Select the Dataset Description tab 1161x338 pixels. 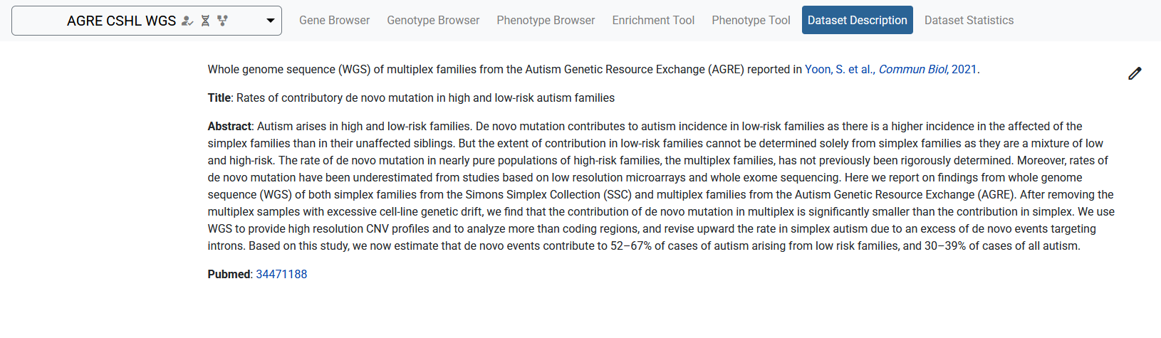tap(857, 21)
